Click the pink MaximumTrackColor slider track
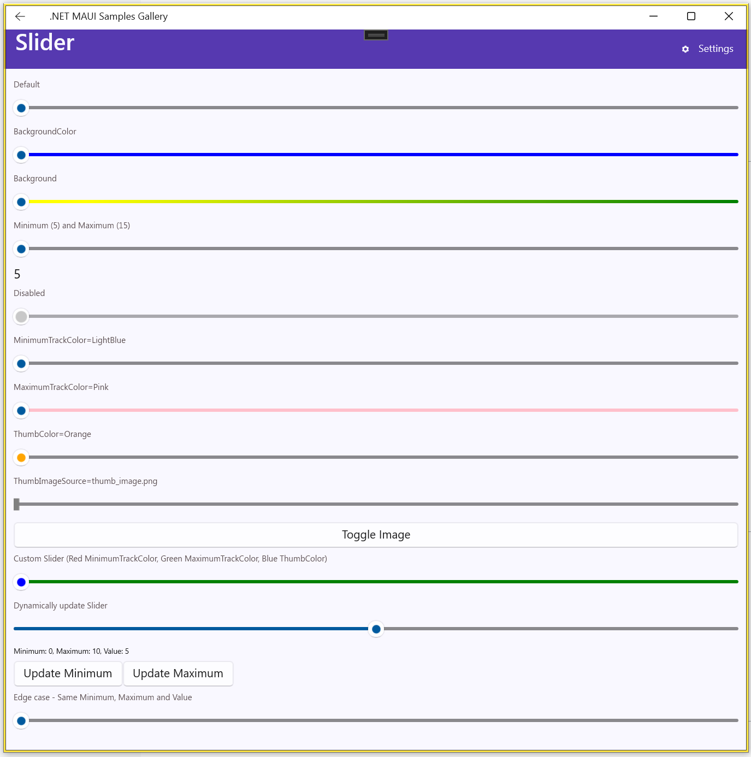This screenshot has width=751, height=757. click(382, 410)
